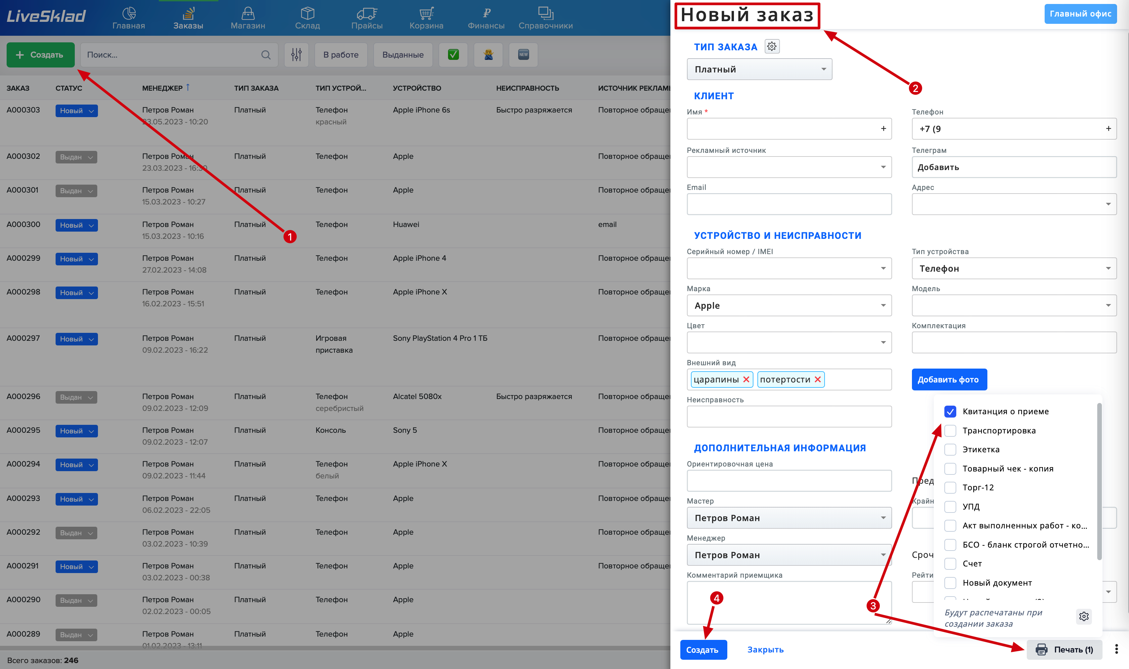Open Серийный номер / IMEI dropdown
The image size is (1129, 669).
coord(789,269)
